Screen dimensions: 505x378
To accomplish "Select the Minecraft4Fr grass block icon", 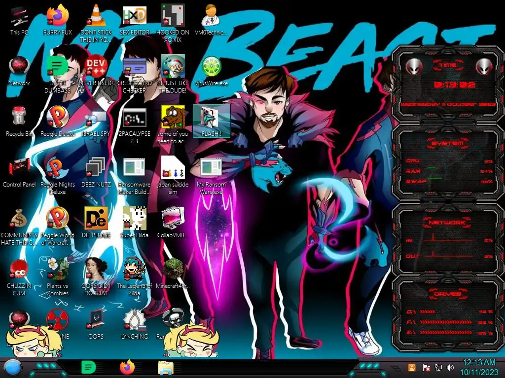I will pos(173,274).
